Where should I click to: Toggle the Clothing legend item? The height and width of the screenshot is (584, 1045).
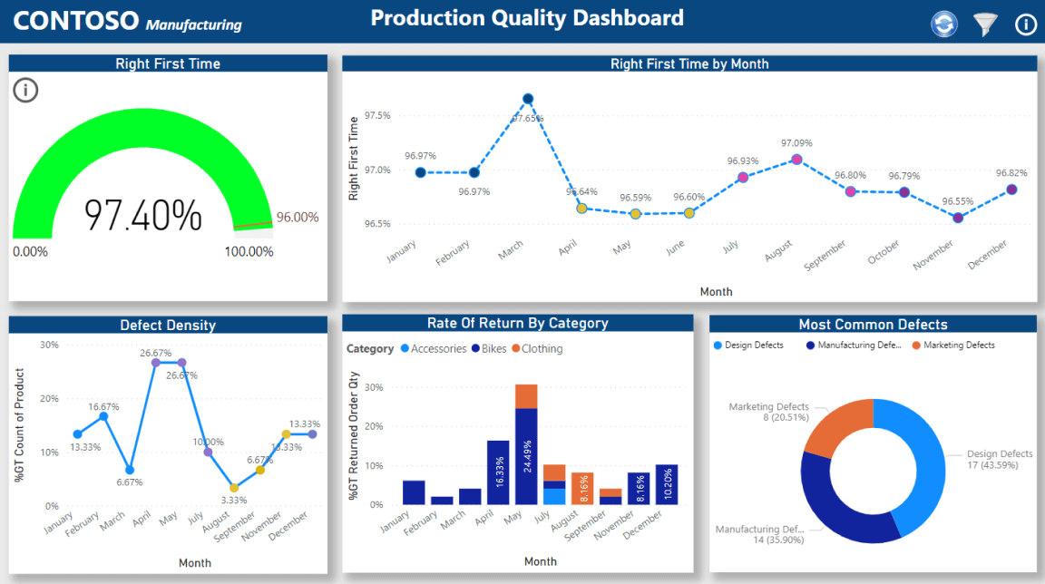tap(536, 349)
